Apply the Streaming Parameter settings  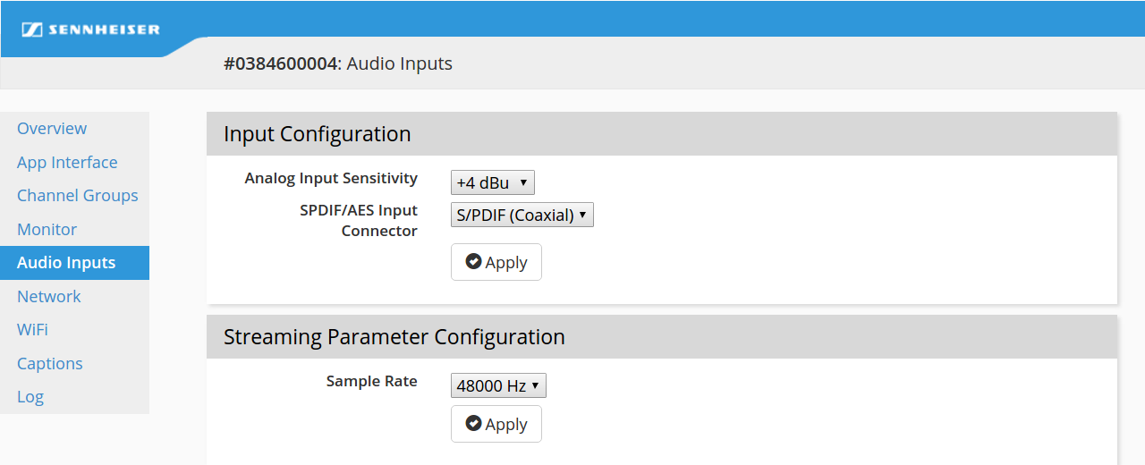(x=496, y=424)
